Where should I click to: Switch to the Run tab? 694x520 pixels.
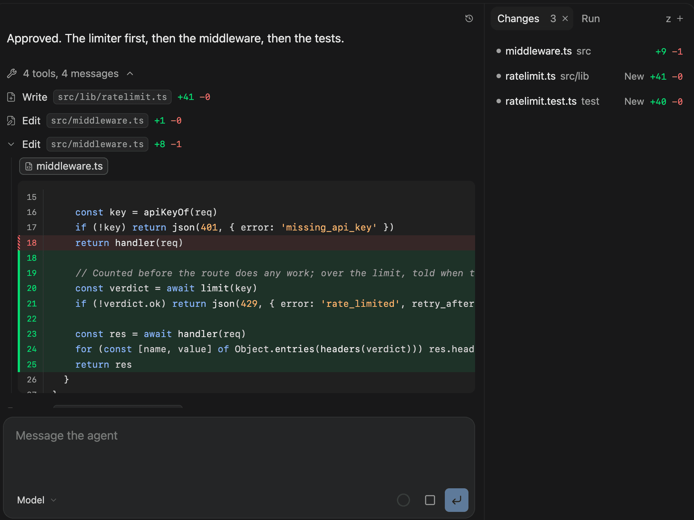[591, 19]
